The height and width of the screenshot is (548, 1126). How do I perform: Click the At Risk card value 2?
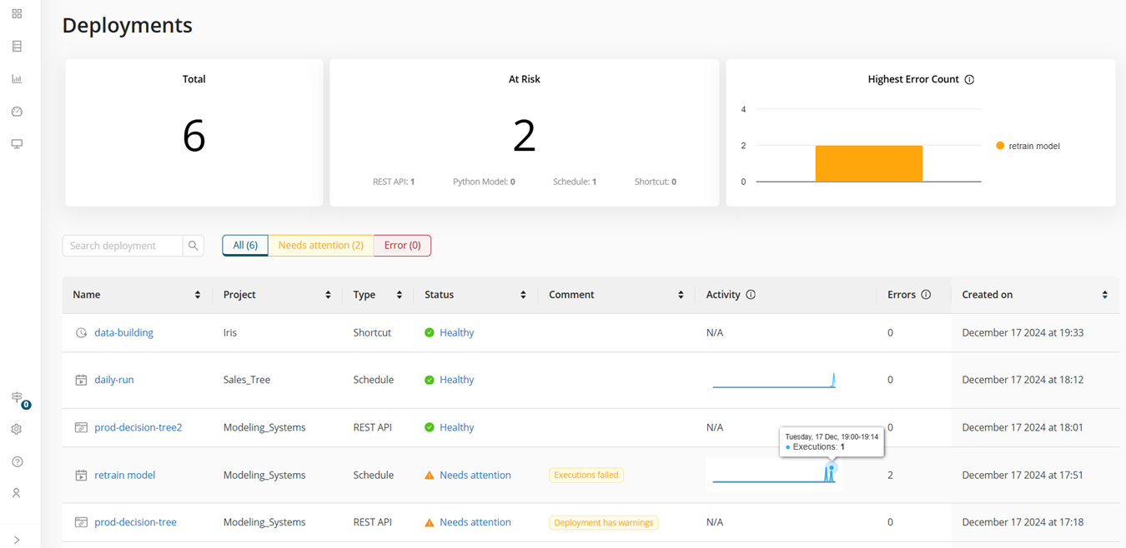click(x=524, y=135)
